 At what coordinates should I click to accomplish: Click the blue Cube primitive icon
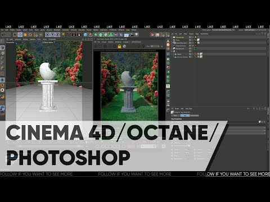(85, 35)
